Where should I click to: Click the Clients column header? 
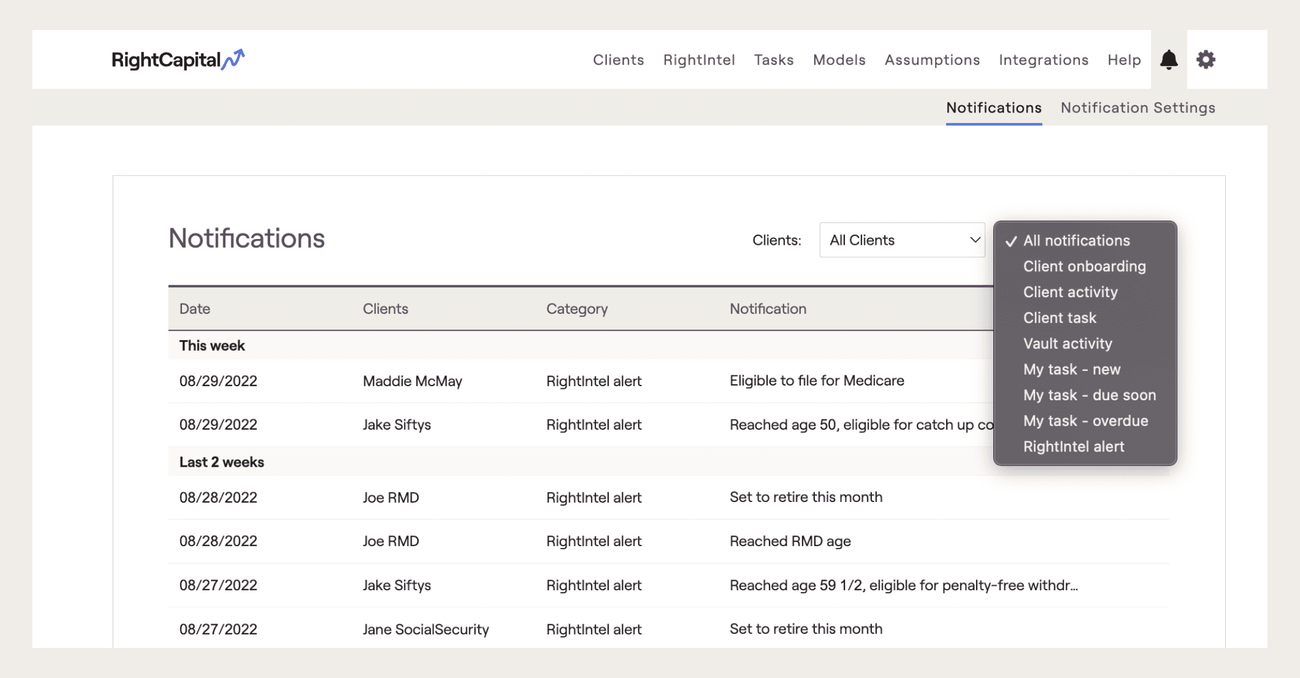coord(385,309)
